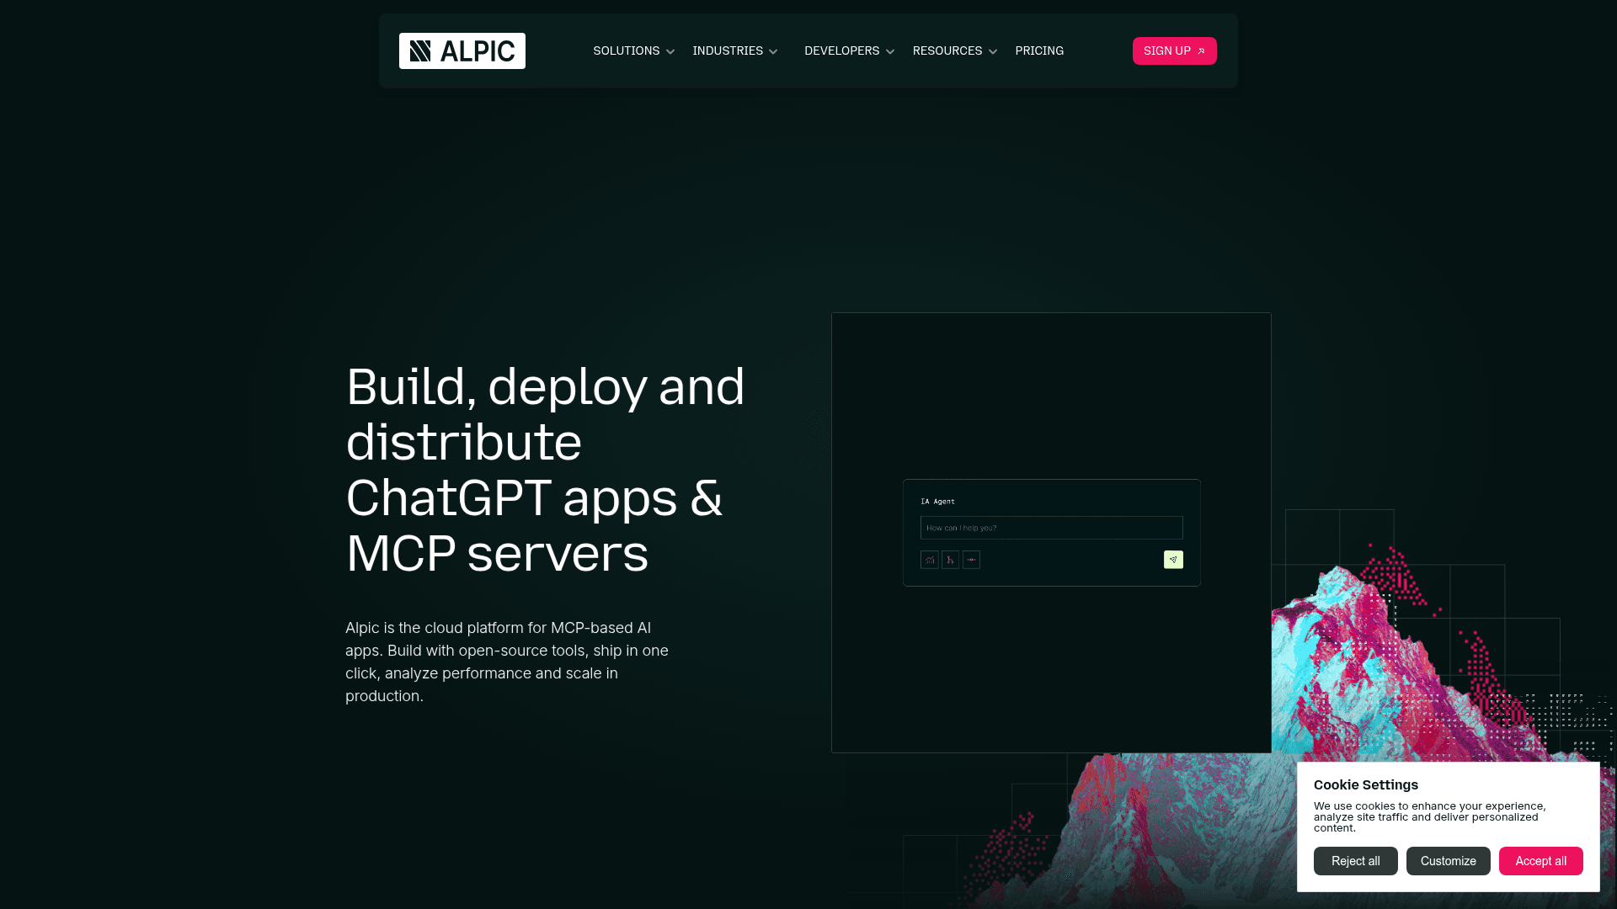Expand the Industries dropdown

click(735, 50)
